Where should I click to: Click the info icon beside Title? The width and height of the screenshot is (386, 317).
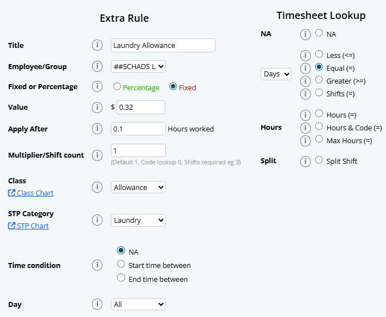tap(97, 45)
